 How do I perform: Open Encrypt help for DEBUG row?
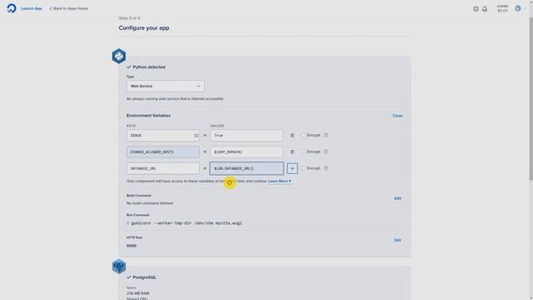pyautogui.click(x=326, y=135)
